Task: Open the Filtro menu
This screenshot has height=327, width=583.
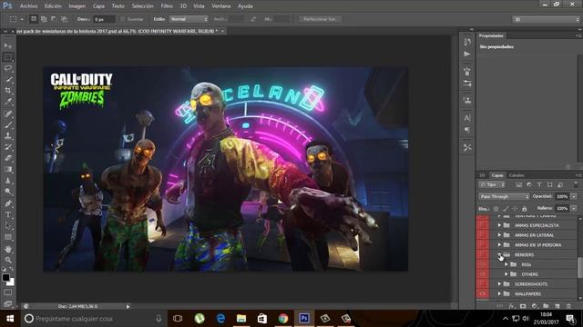Action: (167, 6)
